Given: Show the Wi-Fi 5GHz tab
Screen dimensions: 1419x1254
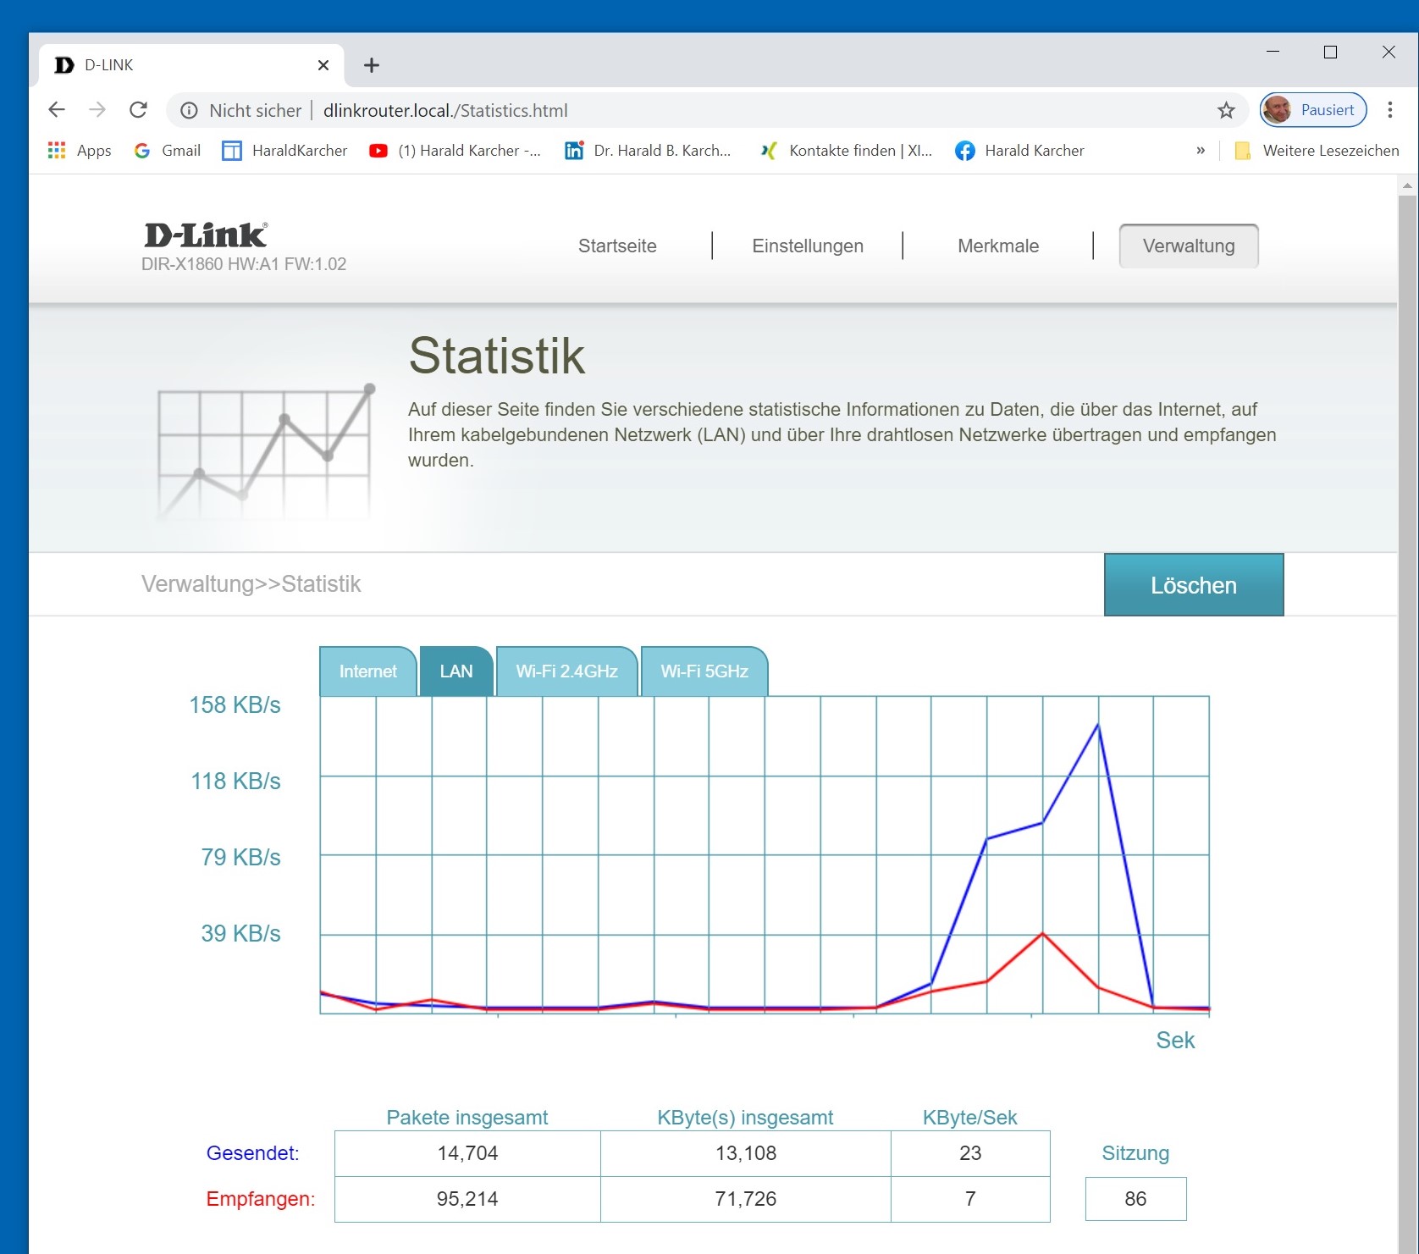Looking at the screenshot, I should click(704, 671).
